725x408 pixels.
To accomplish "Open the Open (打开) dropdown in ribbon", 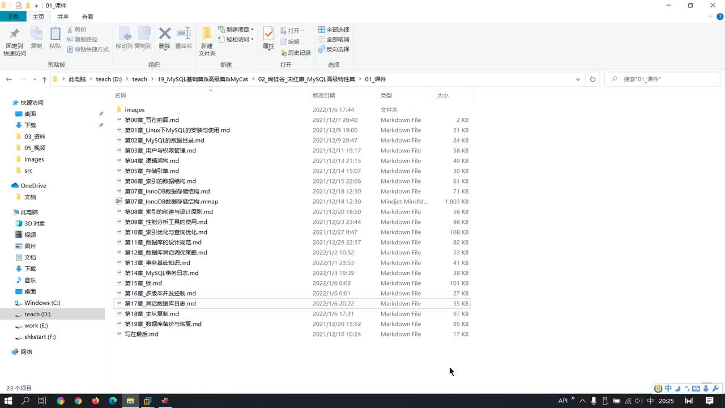I will coord(292,30).
